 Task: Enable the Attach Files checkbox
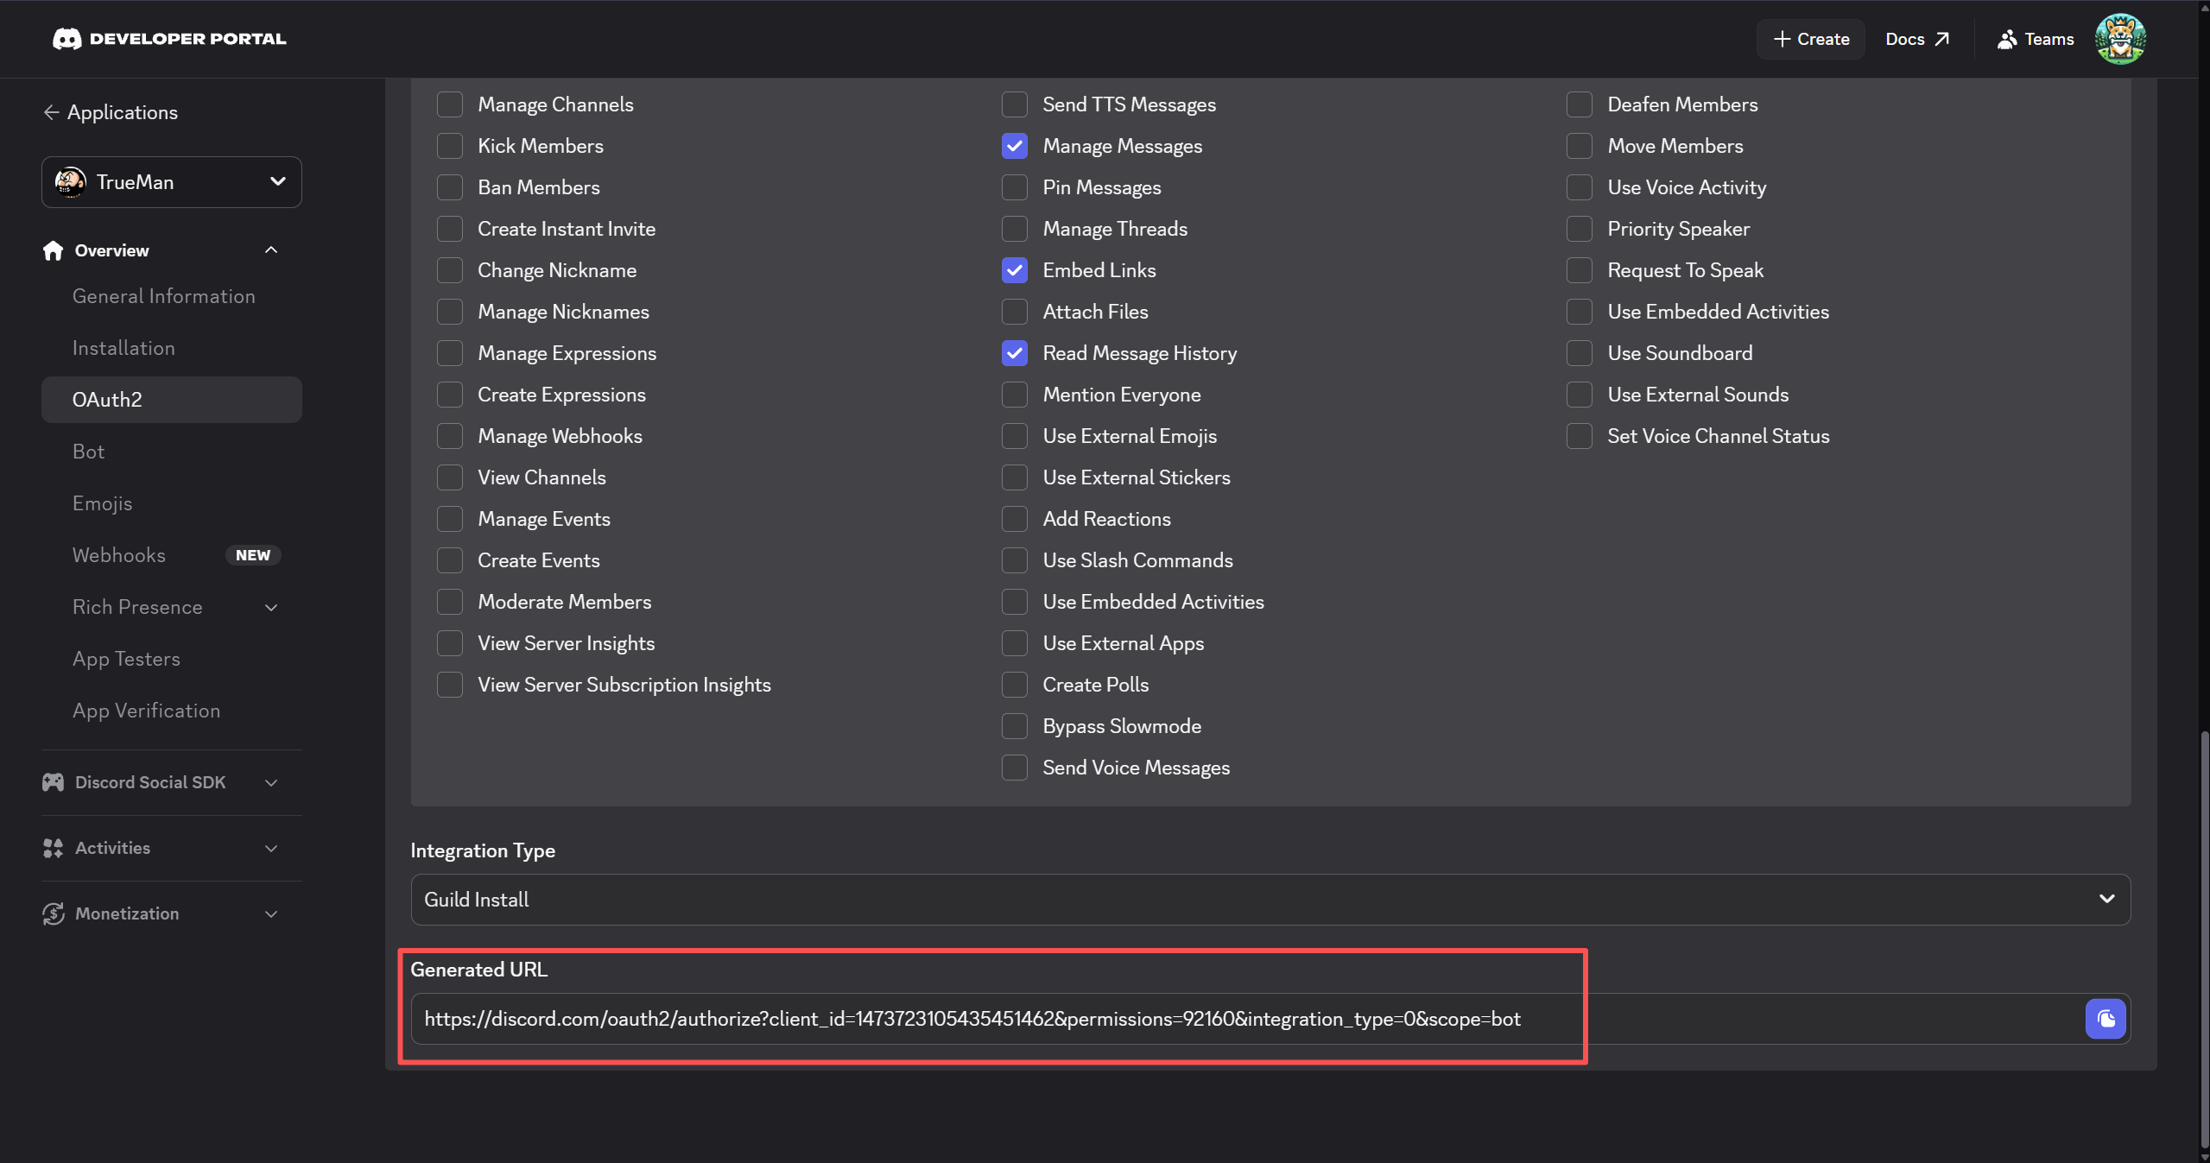1014,312
